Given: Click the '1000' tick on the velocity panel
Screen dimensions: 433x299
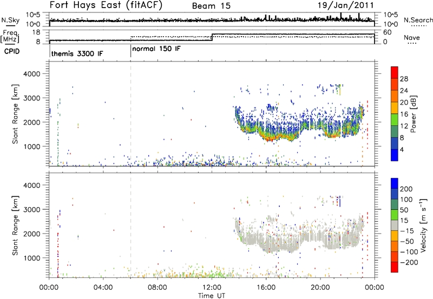Looking at the screenshot, I should [31, 258].
